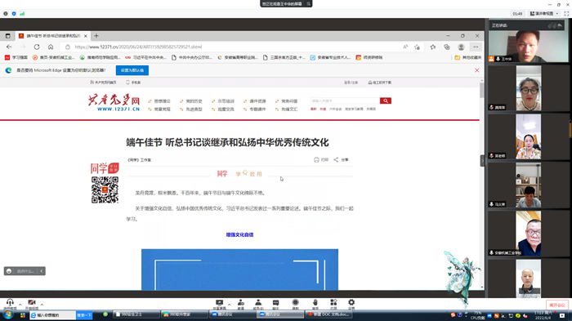Click the share screen icon

click(x=219, y=303)
